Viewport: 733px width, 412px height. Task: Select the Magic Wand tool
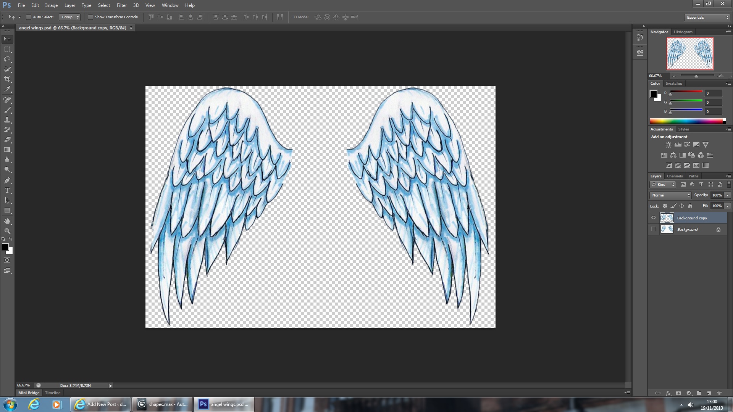coord(8,69)
